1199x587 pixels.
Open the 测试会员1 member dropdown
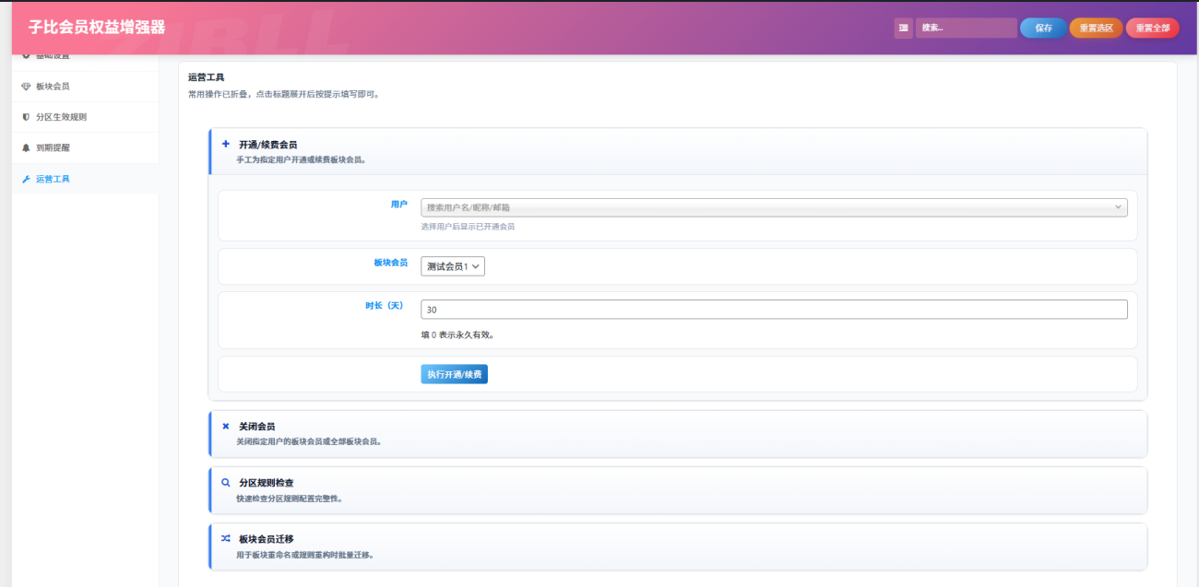452,266
